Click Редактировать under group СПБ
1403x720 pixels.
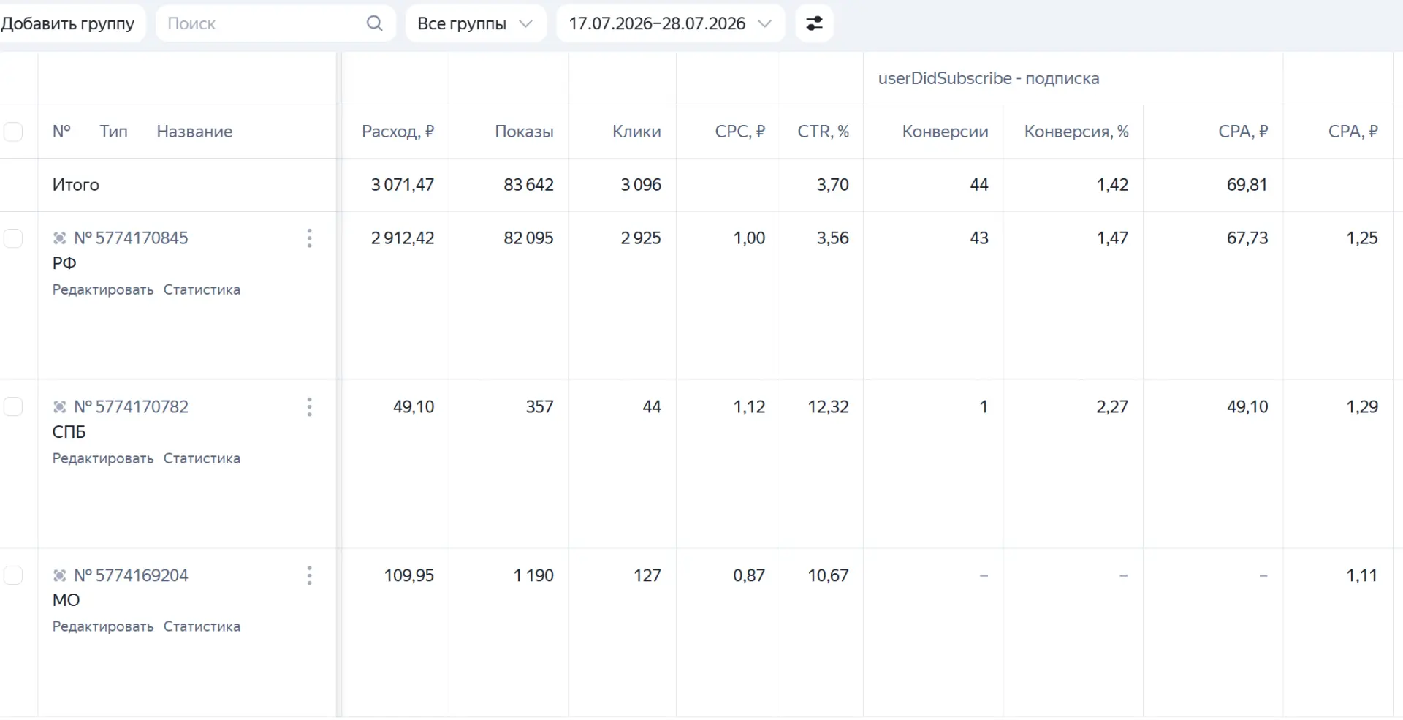(x=103, y=458)
